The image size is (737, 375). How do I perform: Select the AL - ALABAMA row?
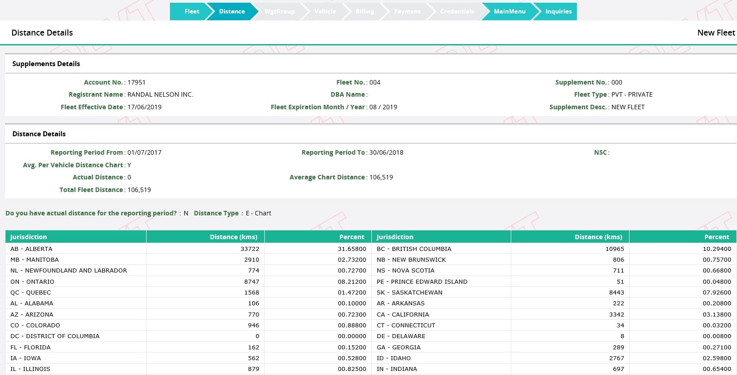(x=188, y=303)
